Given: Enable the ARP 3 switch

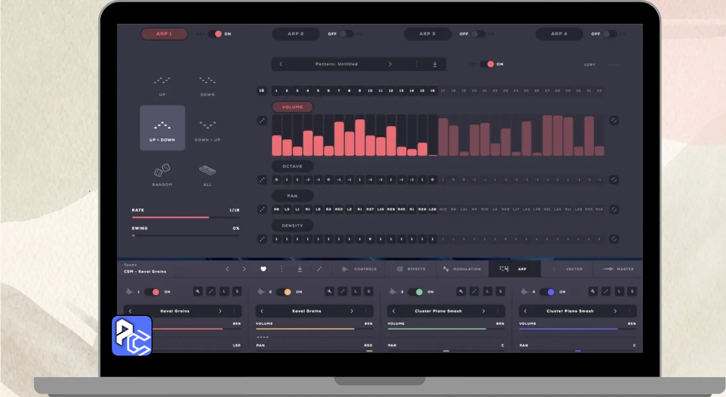Looking at the screenshot, I should coord(478,34).
